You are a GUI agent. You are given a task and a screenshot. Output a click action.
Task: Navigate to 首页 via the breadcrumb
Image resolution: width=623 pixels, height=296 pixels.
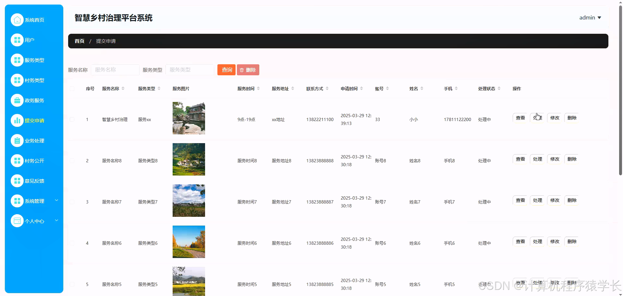tap(79, 41)
